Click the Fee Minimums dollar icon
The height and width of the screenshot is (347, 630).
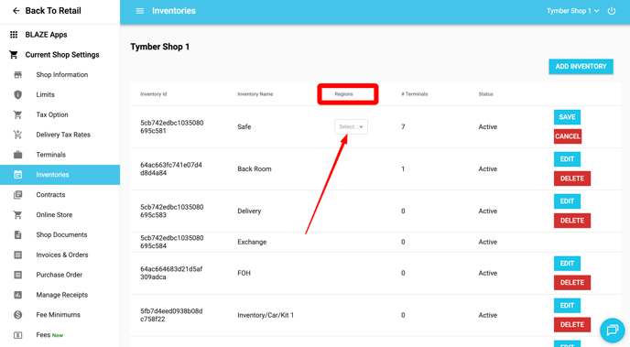[17, 315]
